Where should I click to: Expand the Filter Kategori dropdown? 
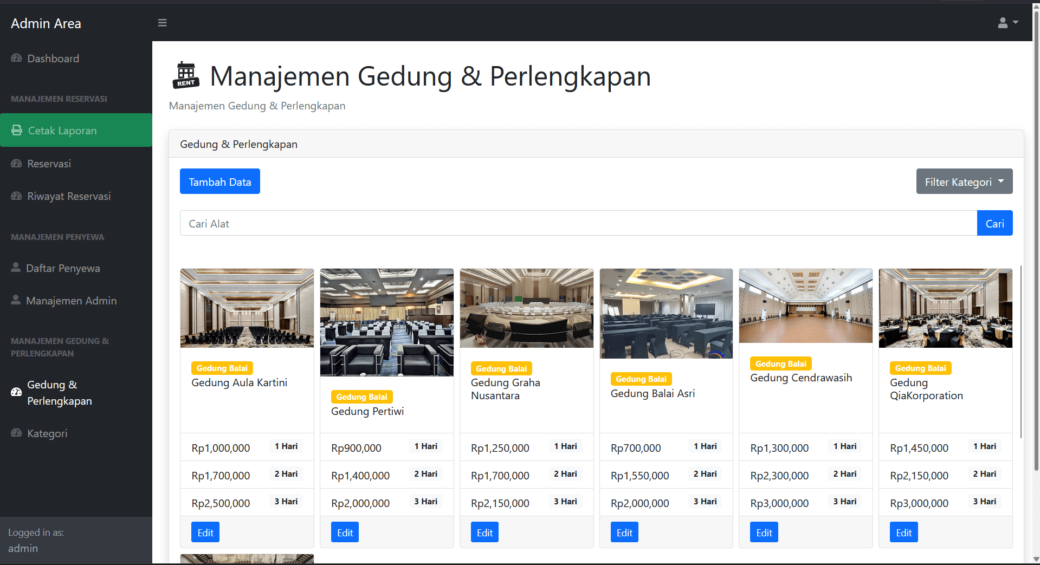click(x=964, y=181)
